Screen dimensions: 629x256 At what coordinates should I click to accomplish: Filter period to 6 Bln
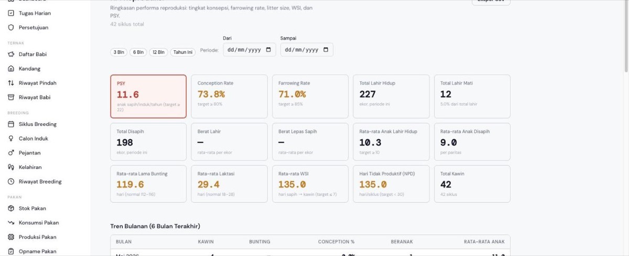coord(138,52)
